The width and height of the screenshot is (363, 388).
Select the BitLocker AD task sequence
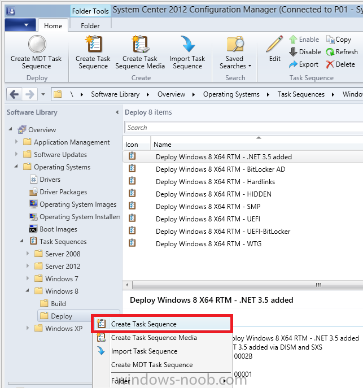[x=243, y=169]
